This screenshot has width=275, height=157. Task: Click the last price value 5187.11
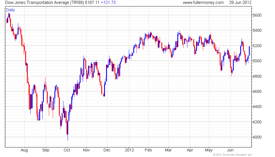[92, 3]
